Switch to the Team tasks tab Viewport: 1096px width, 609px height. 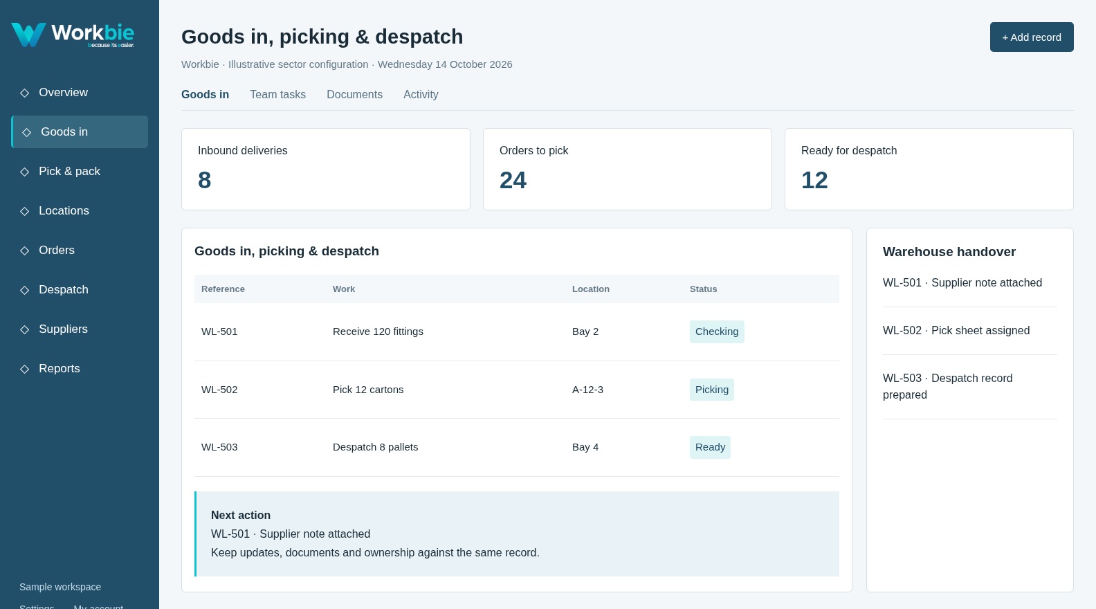click(x=277, y=95)
